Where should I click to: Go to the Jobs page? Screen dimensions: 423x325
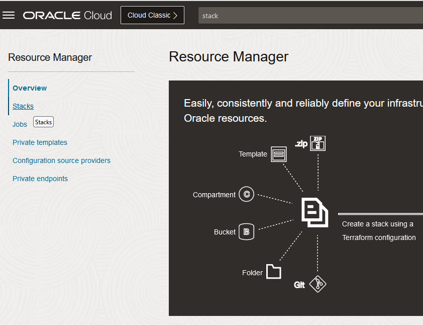coord(20,124)
